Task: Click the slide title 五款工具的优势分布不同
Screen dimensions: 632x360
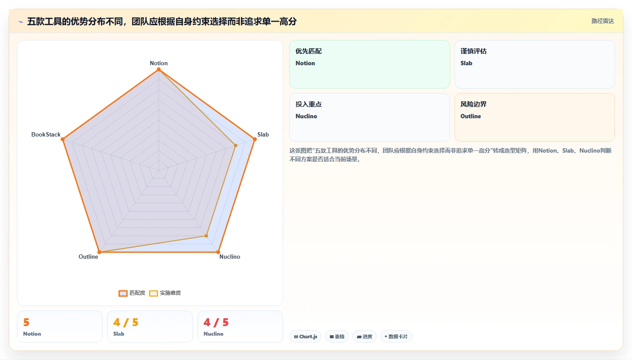Action: pyautogui.click(x=162, y=22)
